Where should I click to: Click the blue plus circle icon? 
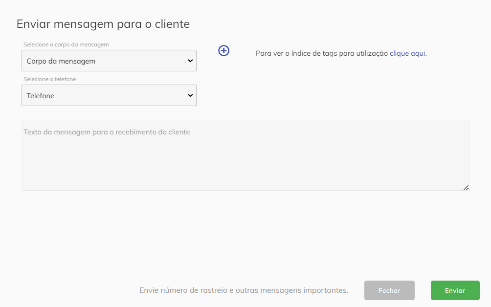click(223, 51)
